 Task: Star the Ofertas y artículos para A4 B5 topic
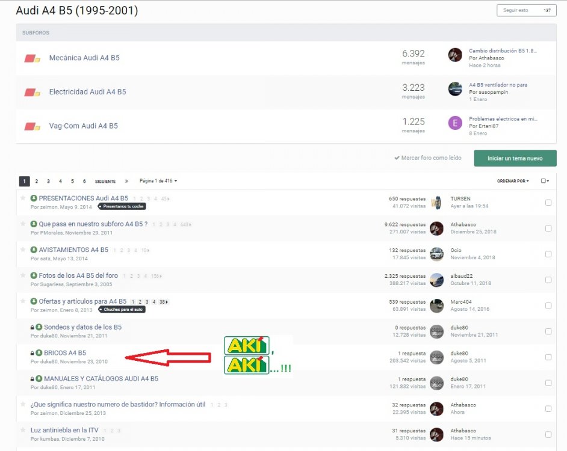23,301
